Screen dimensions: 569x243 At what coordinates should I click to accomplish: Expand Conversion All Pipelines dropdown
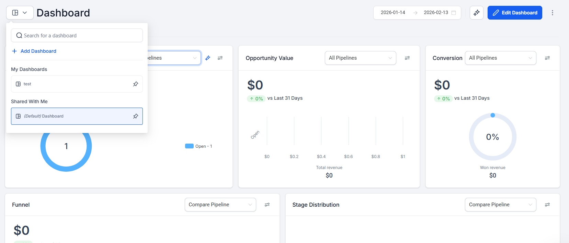[500, 58]
